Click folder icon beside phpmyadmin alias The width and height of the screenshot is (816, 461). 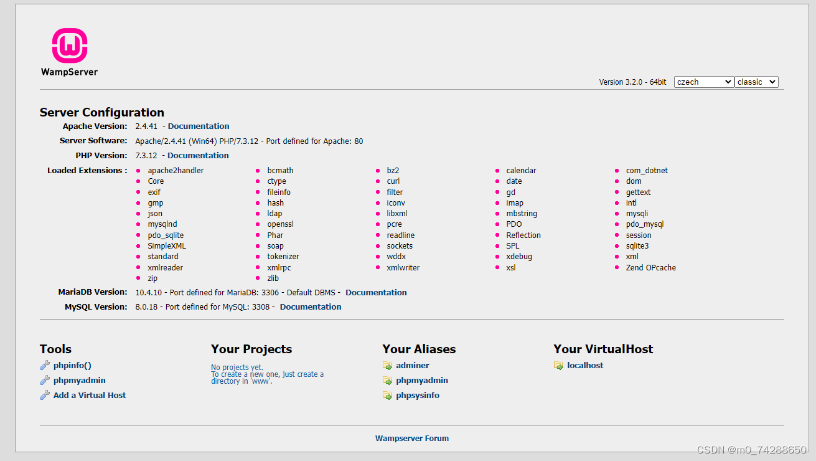pyautogui.click(x=387, y=381)
